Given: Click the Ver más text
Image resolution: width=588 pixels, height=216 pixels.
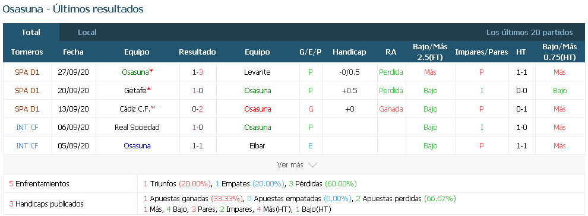Looking at the screenshot, I should 290,165.
